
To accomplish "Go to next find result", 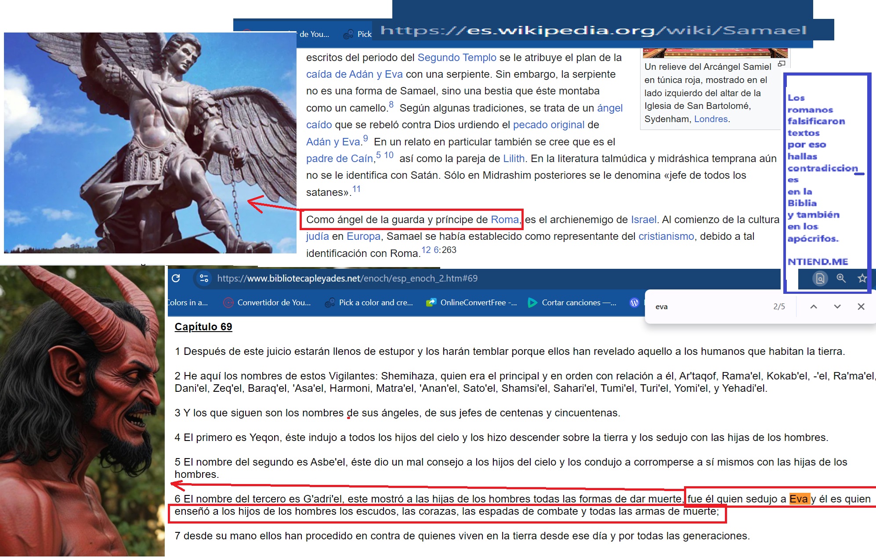I will tap(837, 307).
